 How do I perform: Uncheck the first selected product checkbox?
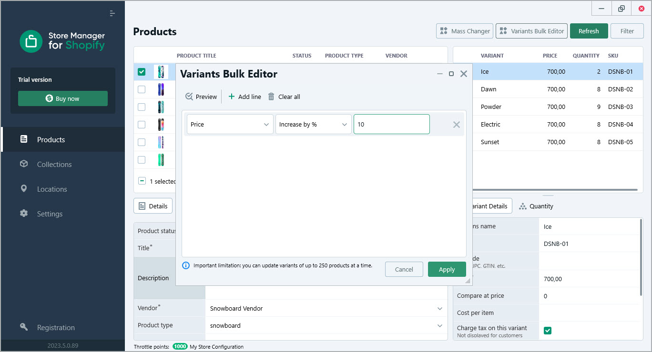(142, 72)
